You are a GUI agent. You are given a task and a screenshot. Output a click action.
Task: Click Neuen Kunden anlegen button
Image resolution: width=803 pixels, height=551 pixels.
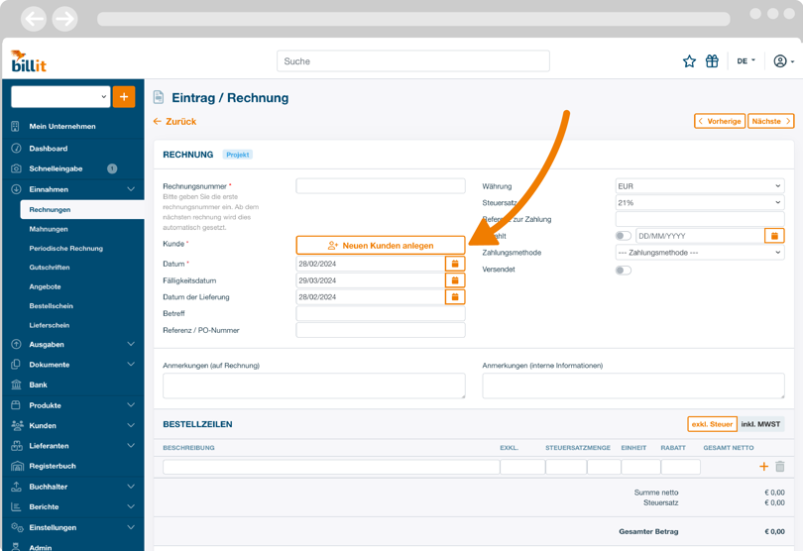tap(381, 245)
